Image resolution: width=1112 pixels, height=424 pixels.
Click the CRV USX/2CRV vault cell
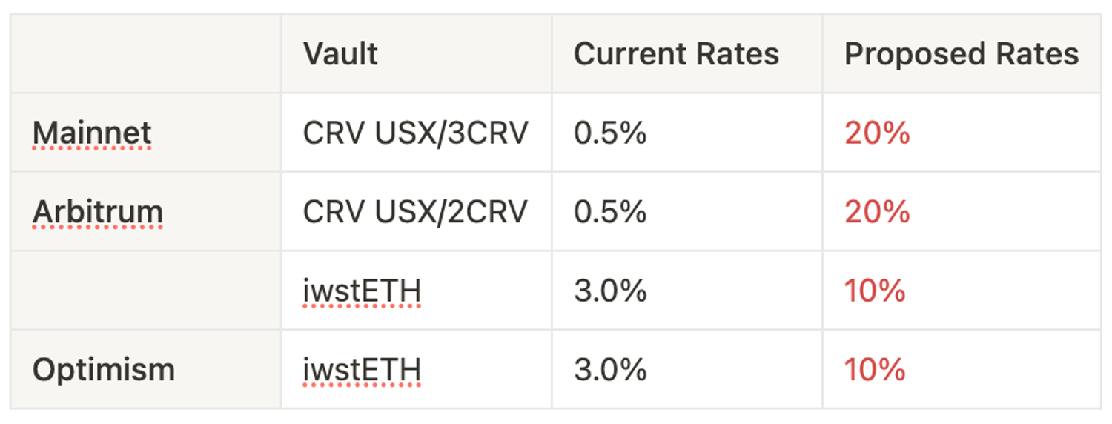tap(415, 212)
